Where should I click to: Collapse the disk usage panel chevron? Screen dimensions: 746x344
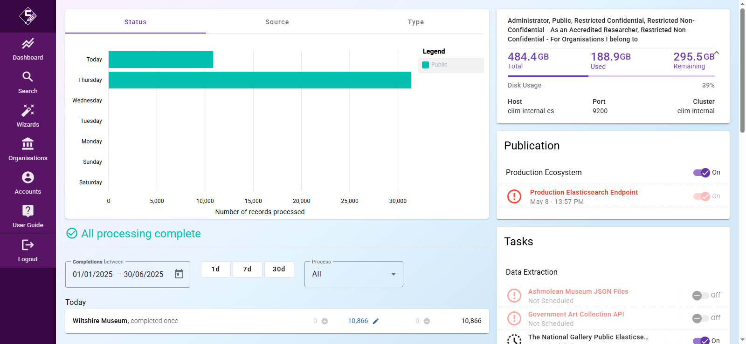click(x=717, y=53)
